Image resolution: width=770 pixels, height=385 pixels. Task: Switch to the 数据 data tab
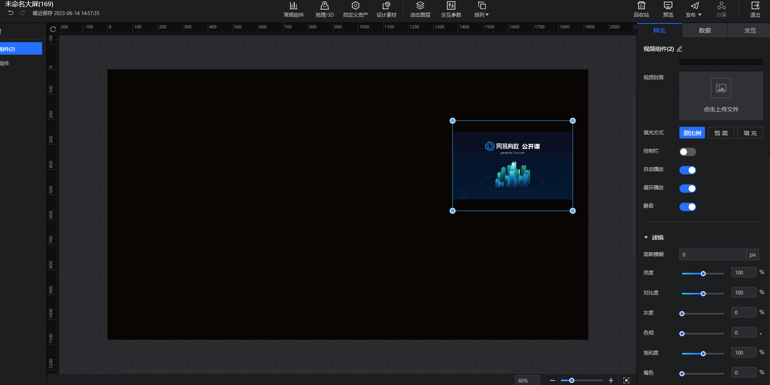click(x=704, y=30)
